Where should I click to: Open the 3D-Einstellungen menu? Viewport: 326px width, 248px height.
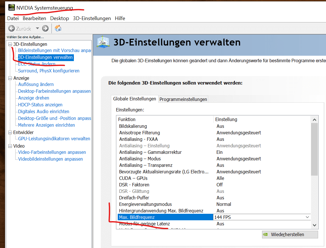(92, 18)
